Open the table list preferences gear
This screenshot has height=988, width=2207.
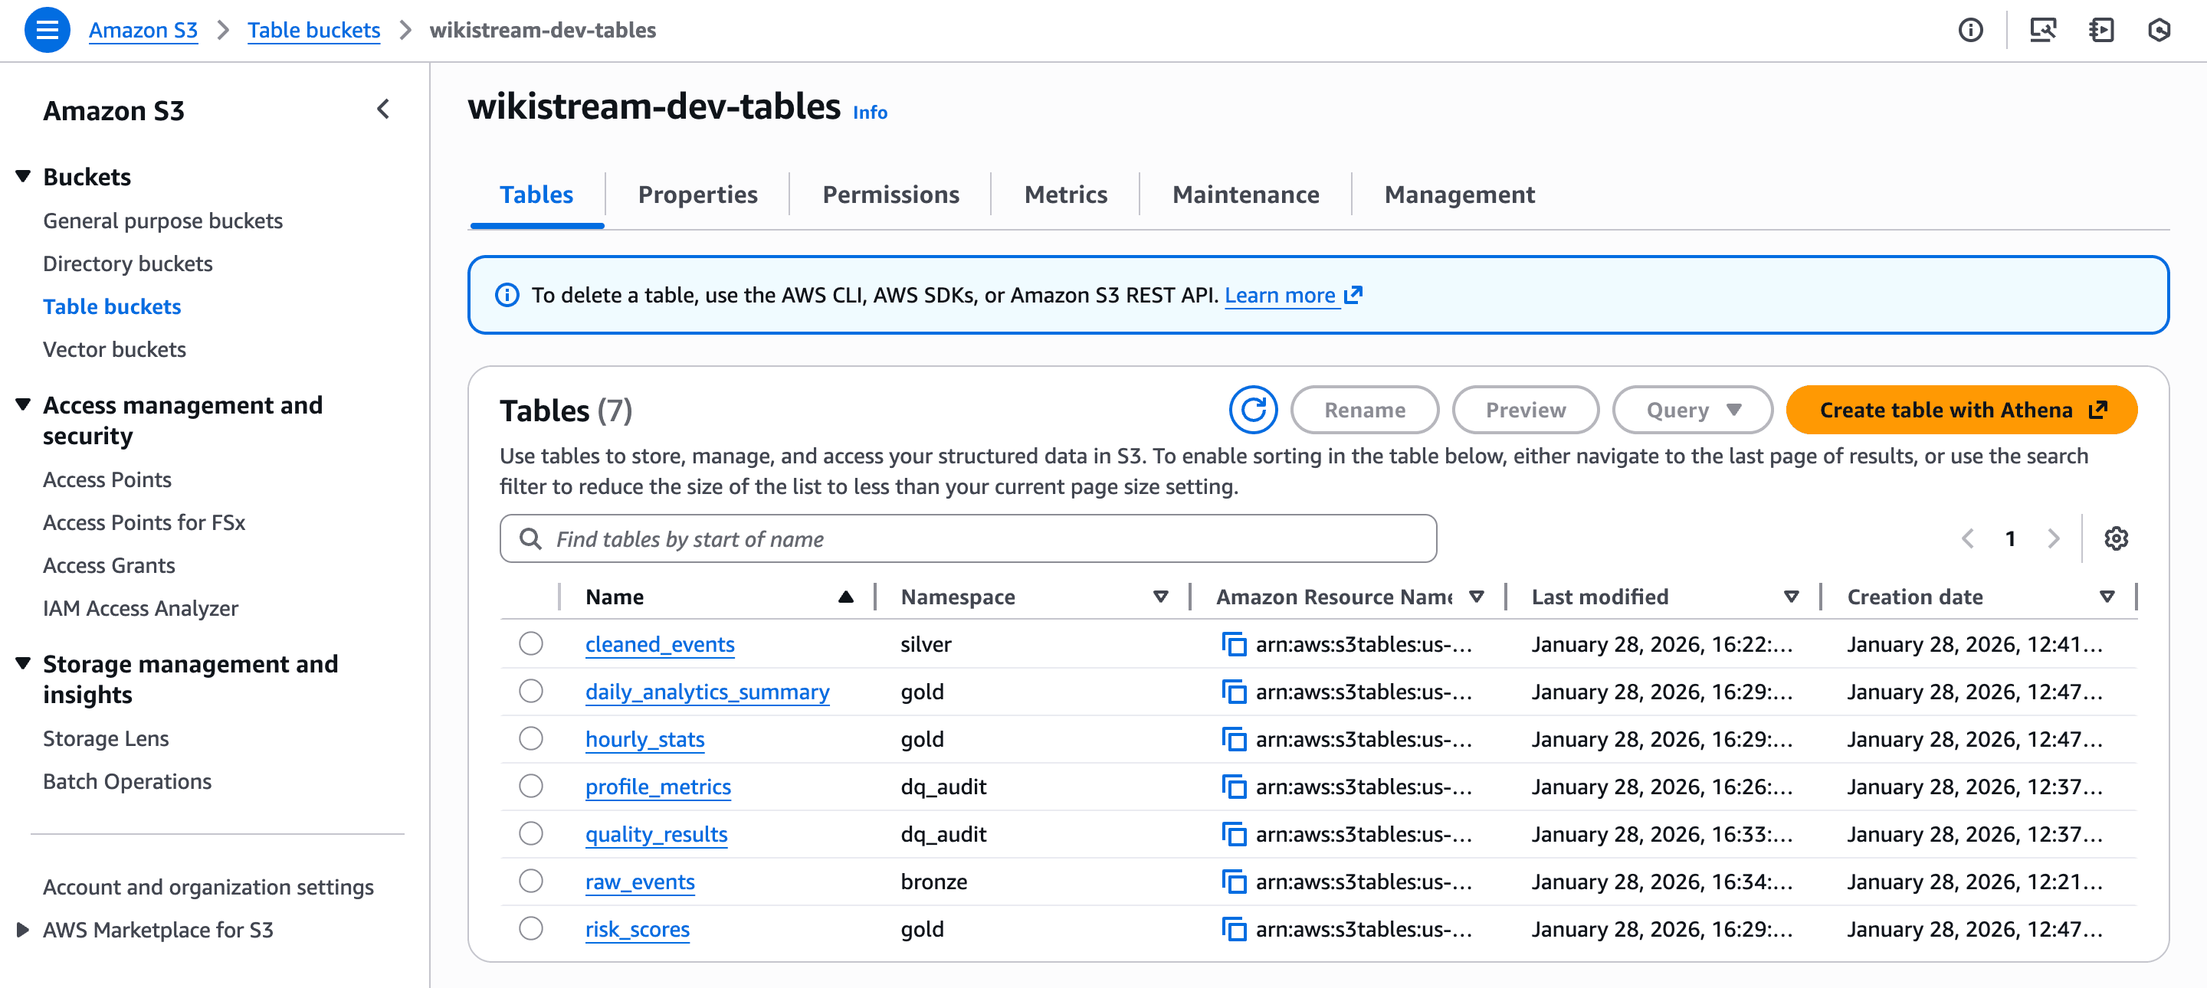2116,538
